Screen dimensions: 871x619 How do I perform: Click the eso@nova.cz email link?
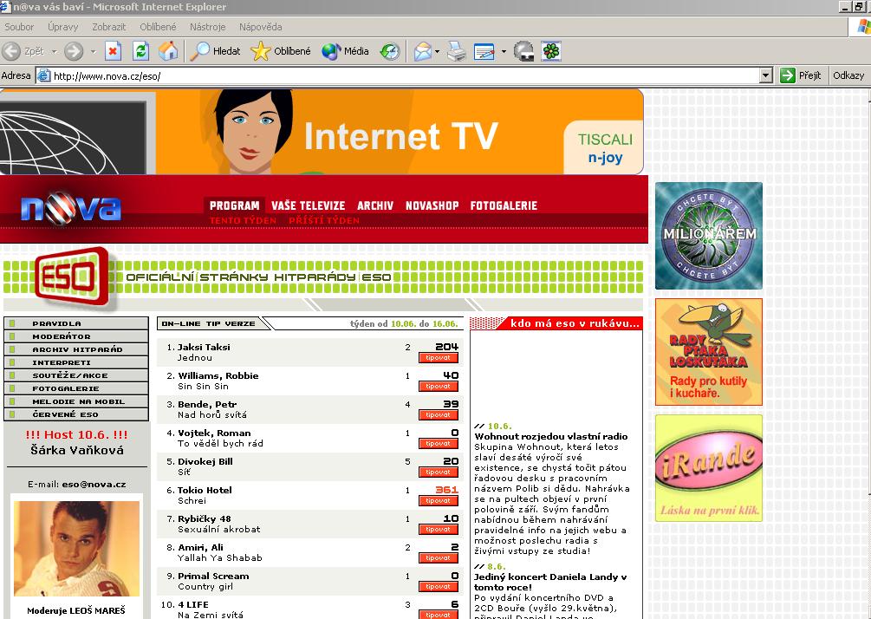(x=94, y=484)
